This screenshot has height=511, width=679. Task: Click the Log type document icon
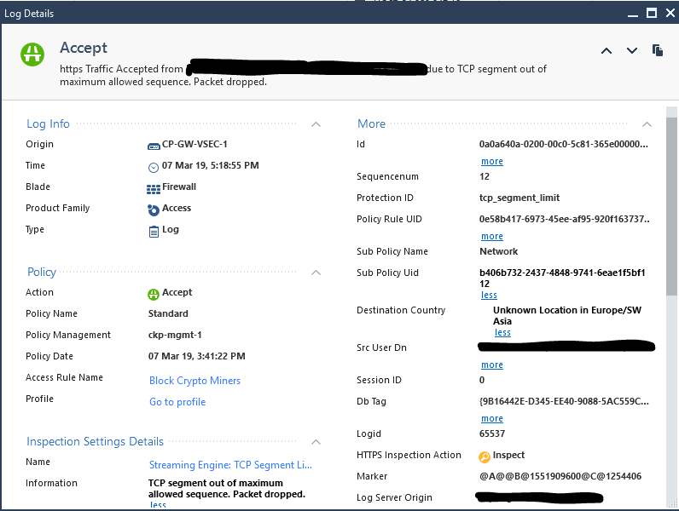[x=154, y=232]
